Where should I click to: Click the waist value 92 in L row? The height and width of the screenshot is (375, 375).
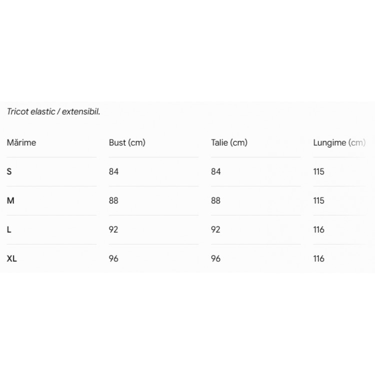(215, 229)
